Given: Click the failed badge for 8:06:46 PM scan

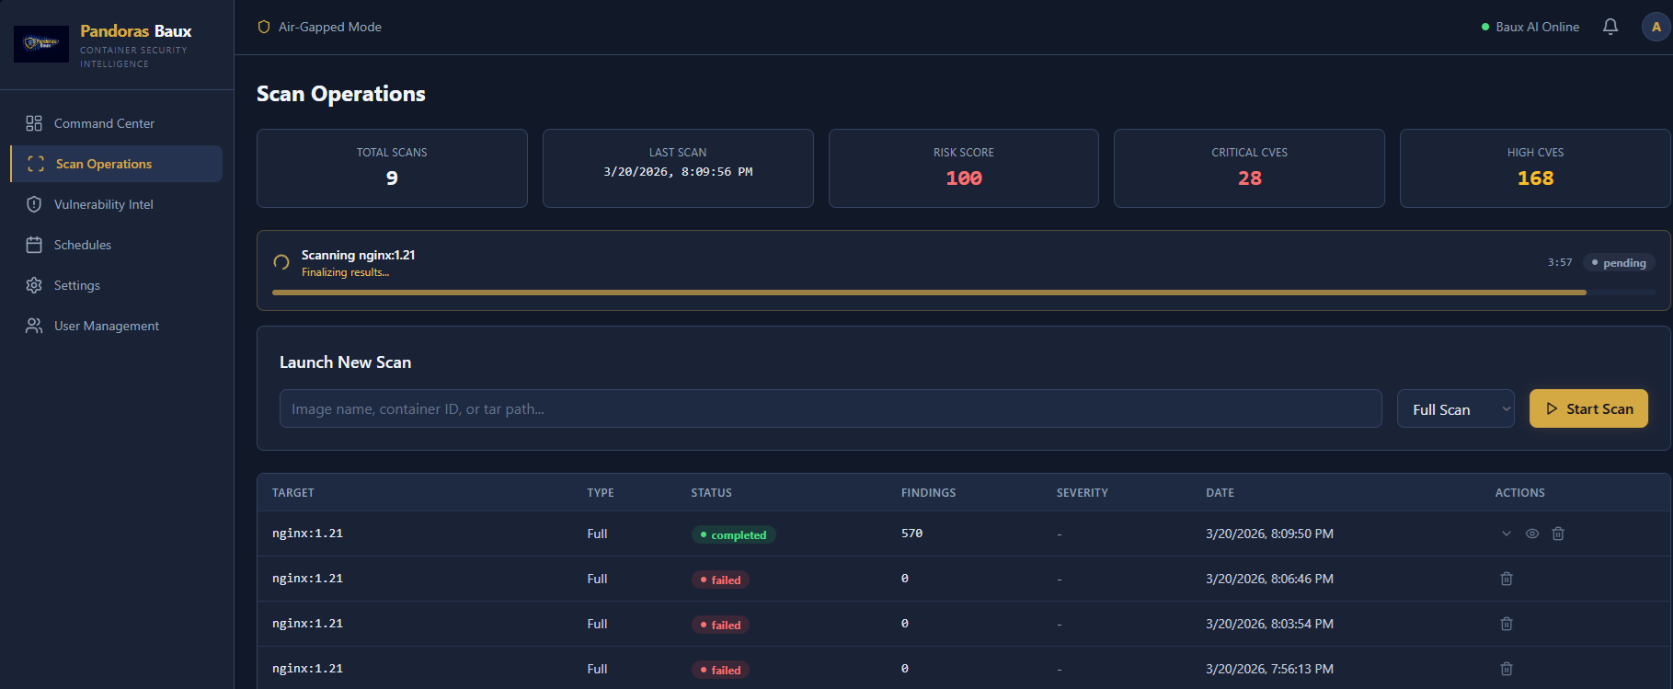Looking at the screenshot, I should pyautogui.click(x=720, y=580).
